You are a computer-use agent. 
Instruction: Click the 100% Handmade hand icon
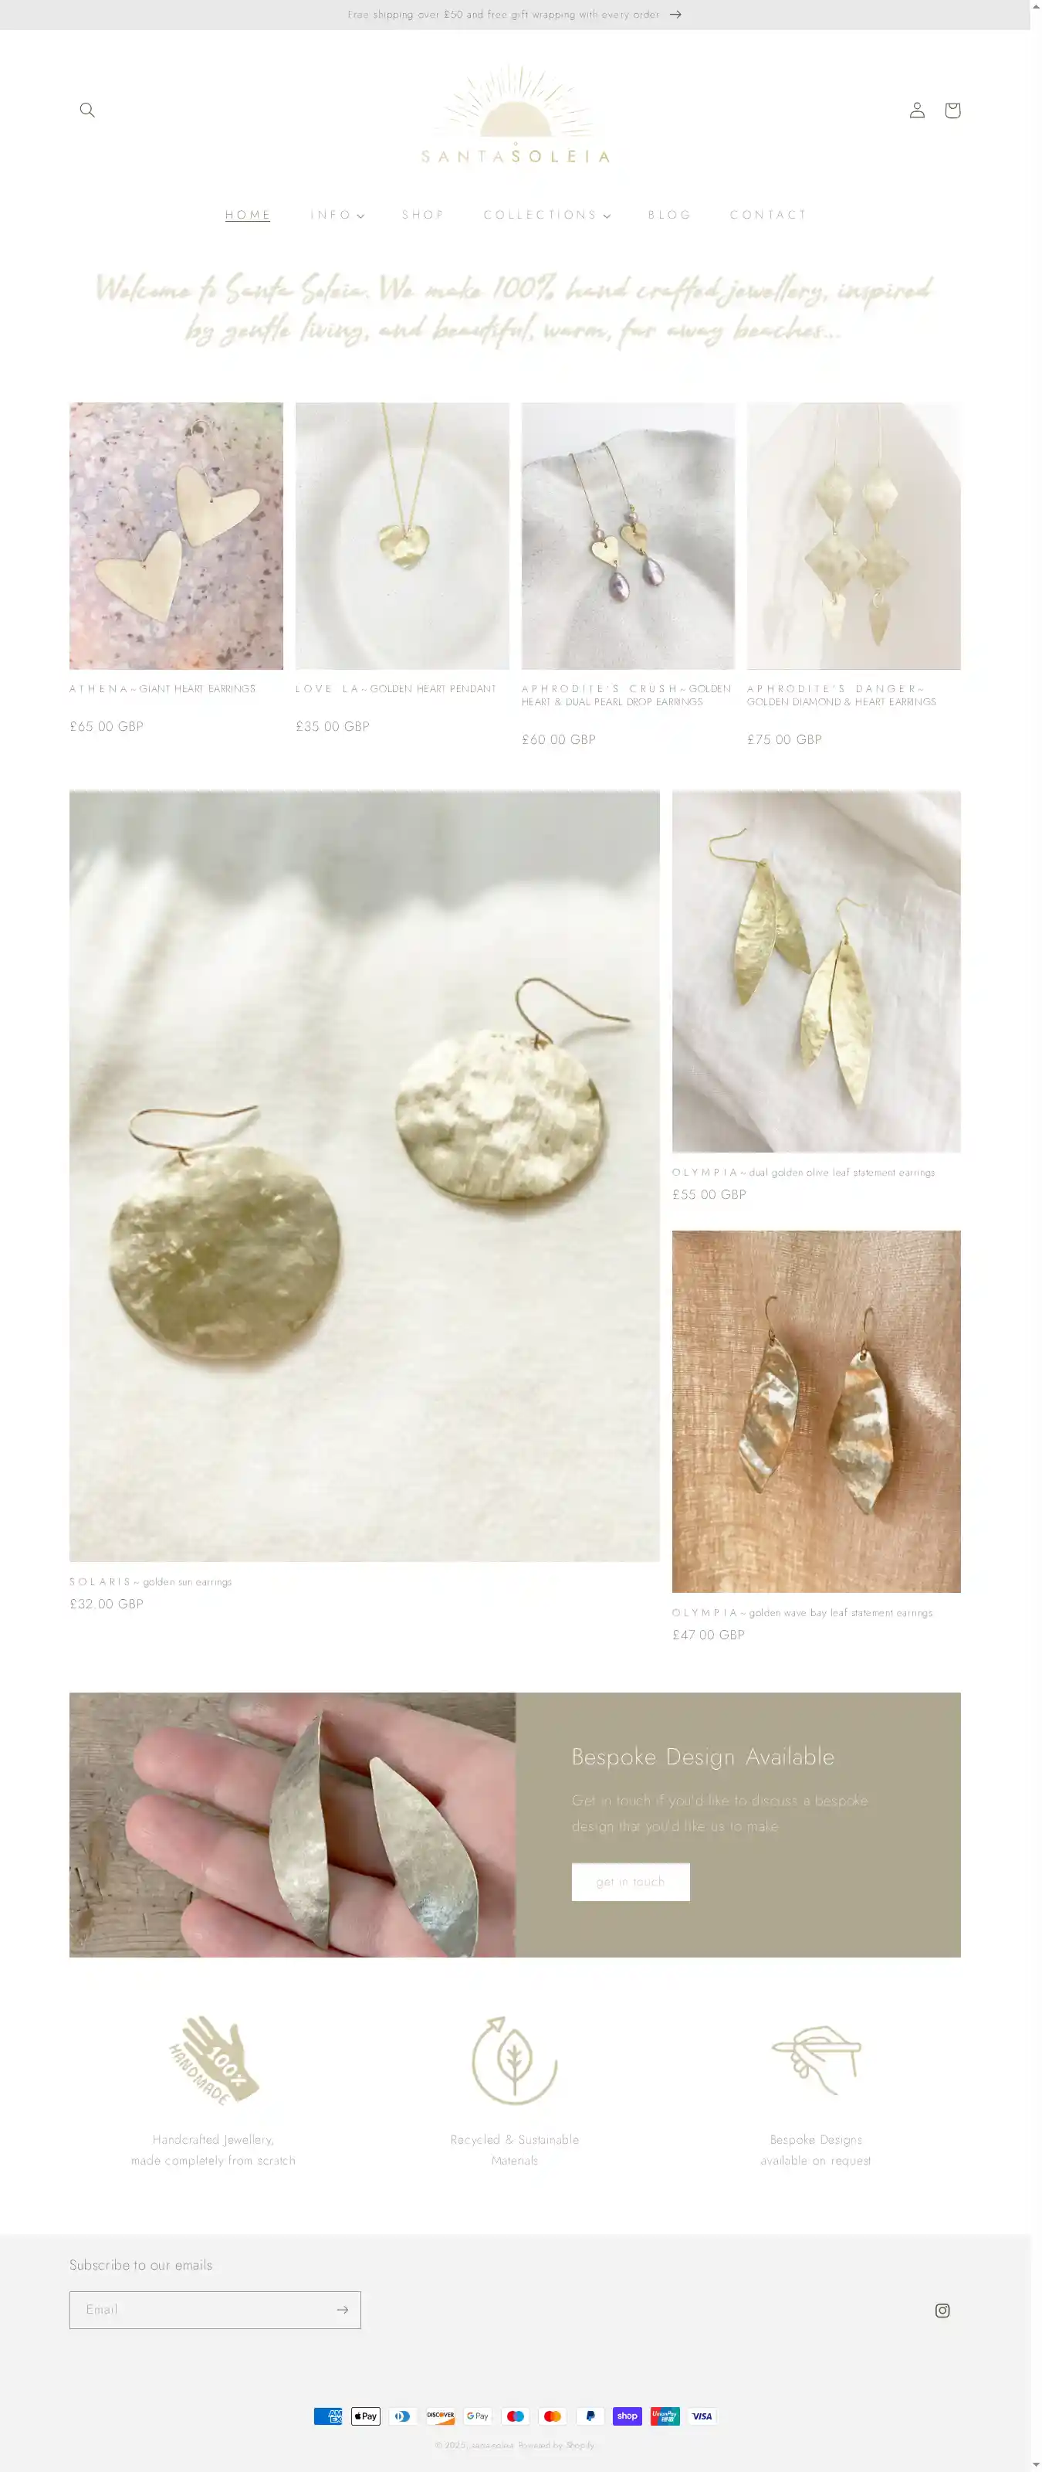(x=213, y=2059)
